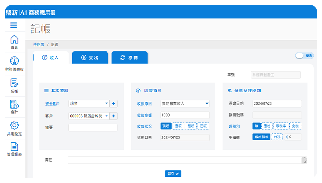Add new 資金帳戶 with plus button
Screen dimensions: 322x183
point(113,104)
